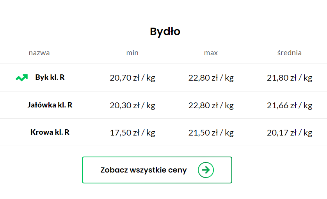Select Jałówka minimum price 20,30 zł
The width and height of the screenshot is (327, 199).
pyautogui.click(x=132, y=105)
